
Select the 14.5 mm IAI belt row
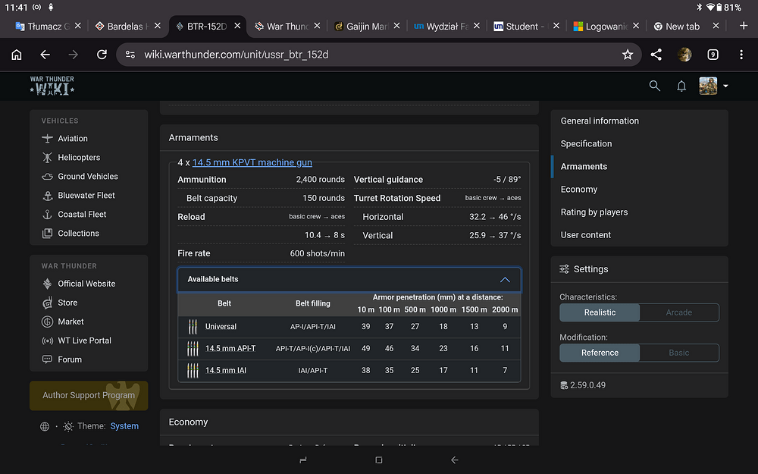[x=349, y=370]
